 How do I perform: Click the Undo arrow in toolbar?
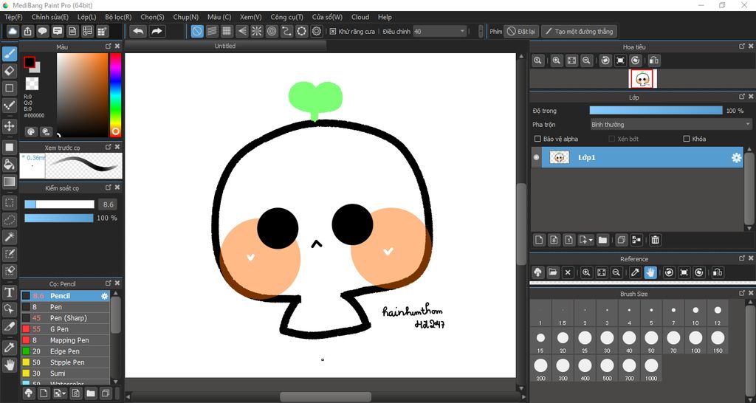(138, 31)
